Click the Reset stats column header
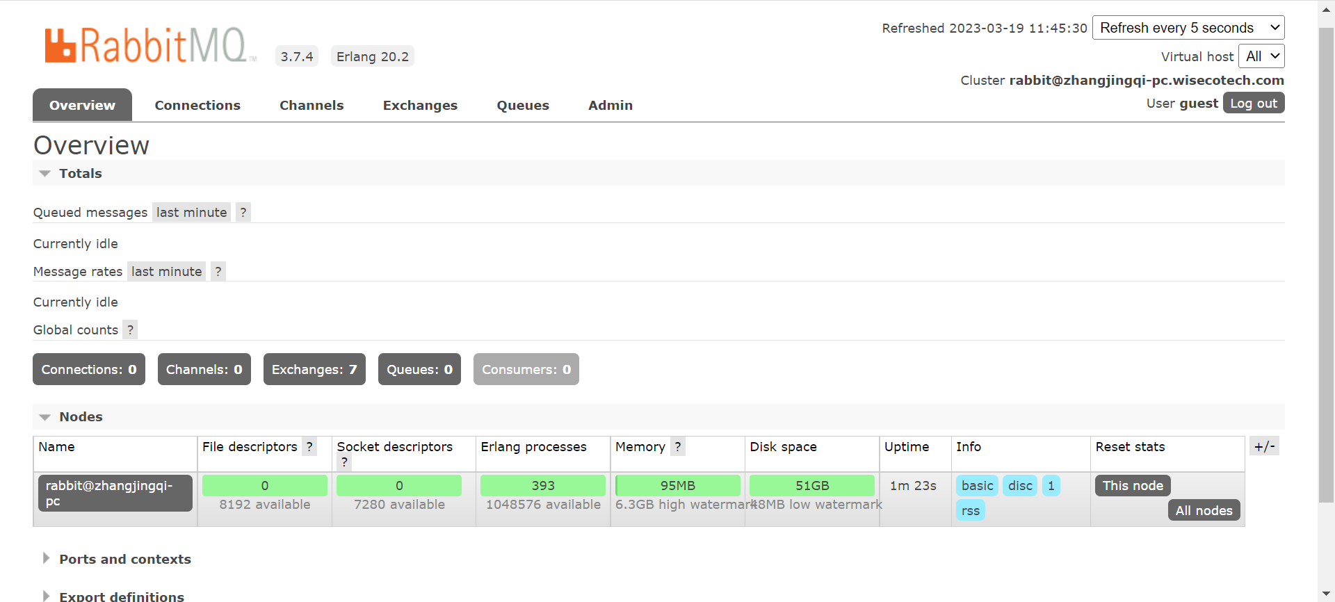Image resolution: width=1335 pixels, height=602 pixels. click(1130, 446)
